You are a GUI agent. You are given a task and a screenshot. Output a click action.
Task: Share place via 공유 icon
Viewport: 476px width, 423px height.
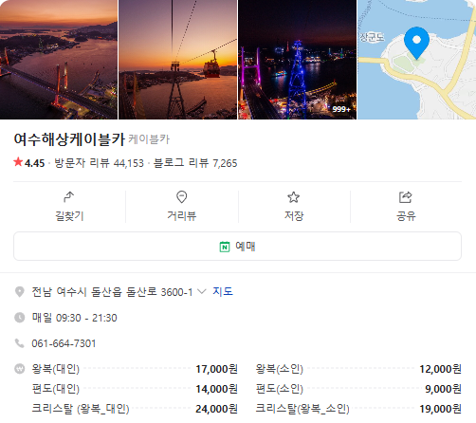tap(406, 197)
